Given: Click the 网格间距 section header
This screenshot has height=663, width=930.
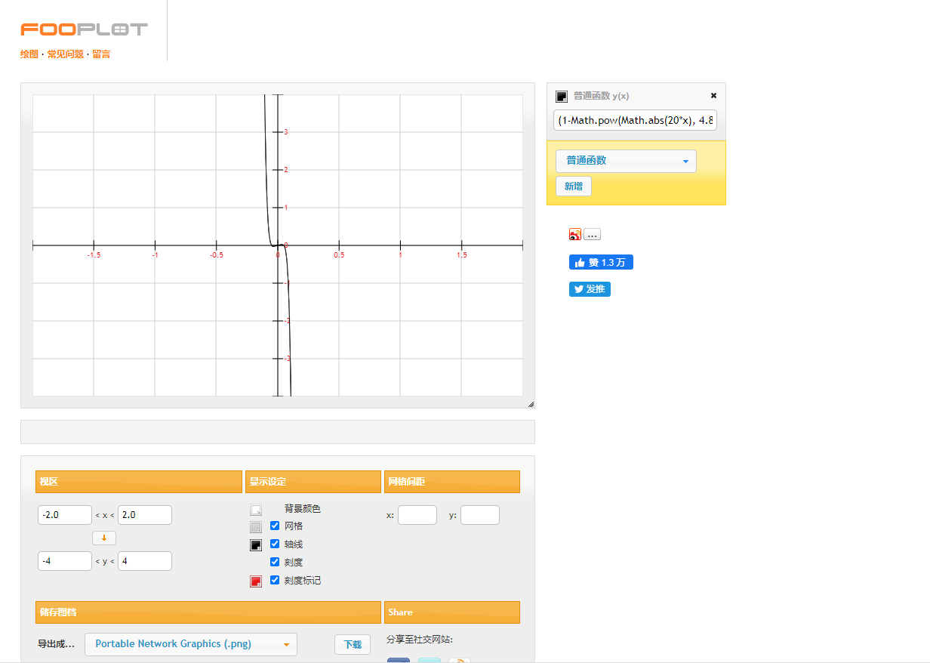Looking at the screenshot, I should (x=452, y=482).
